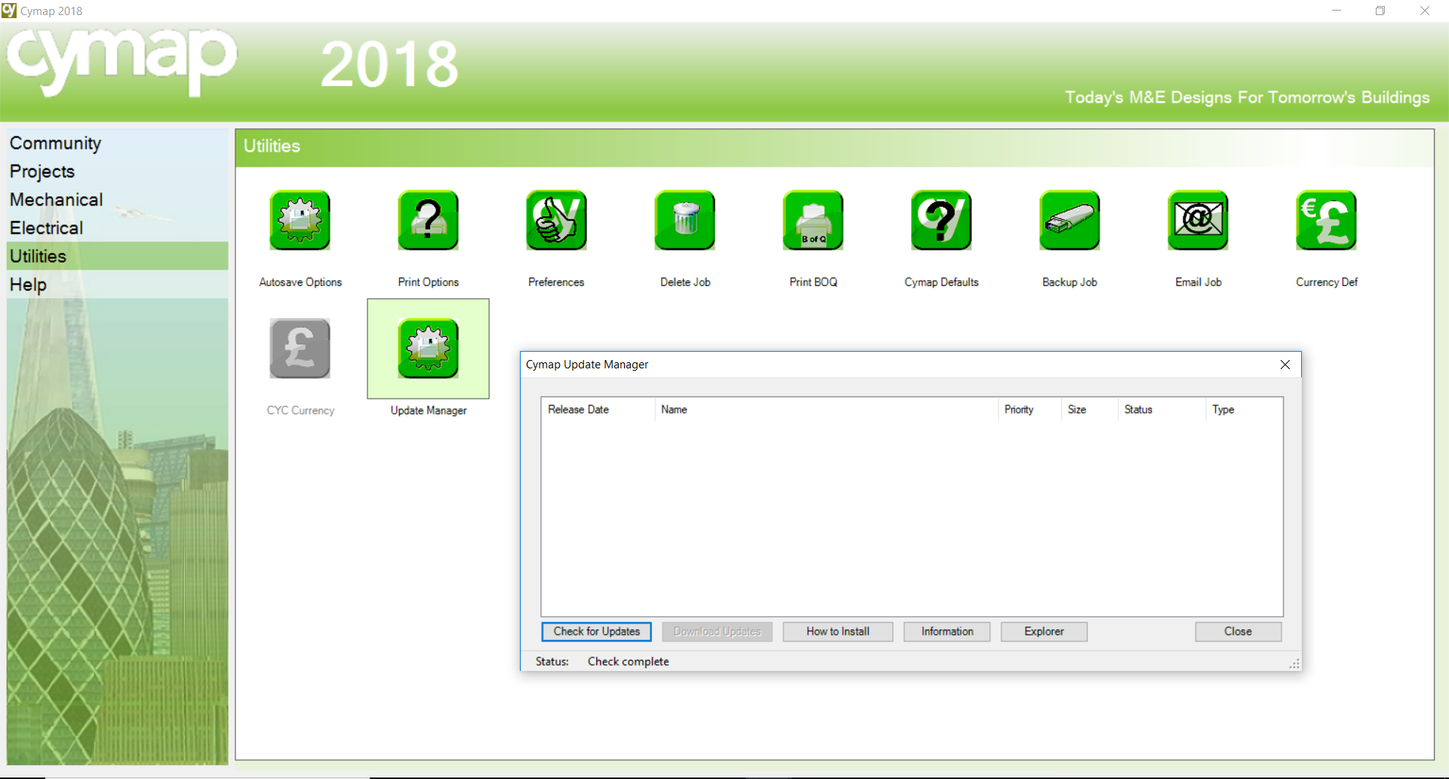Screen dimensions: 1449x779
Task: Sort updates by the Priority column
Action: pyautogui.click(x=1029, y=410)
